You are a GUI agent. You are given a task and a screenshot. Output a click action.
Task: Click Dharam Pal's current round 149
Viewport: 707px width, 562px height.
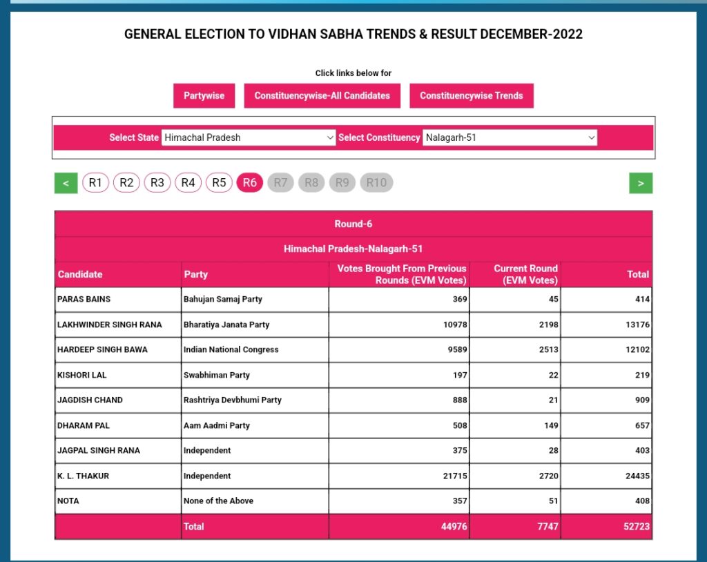[x=551, y=426]
